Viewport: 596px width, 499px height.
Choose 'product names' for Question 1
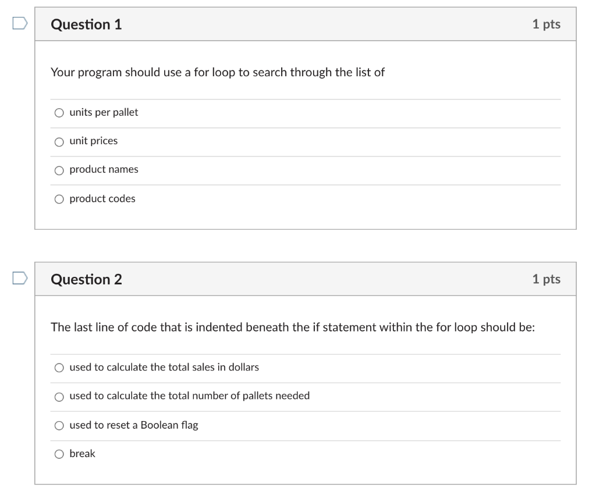pos(59,170)
